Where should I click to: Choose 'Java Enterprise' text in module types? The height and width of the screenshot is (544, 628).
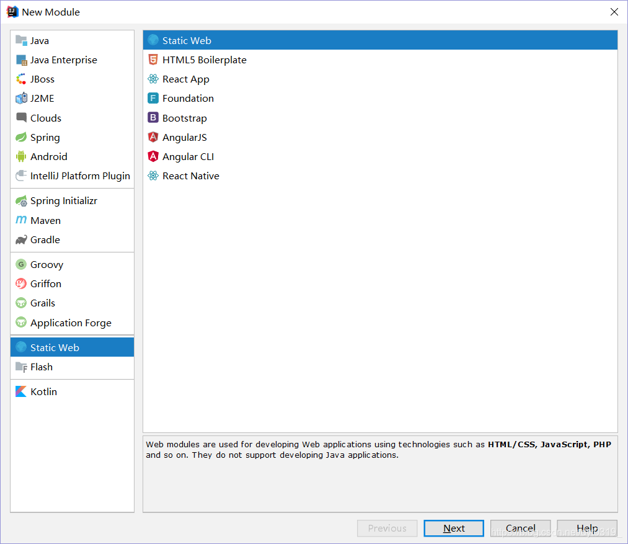(x=64, y=60)
